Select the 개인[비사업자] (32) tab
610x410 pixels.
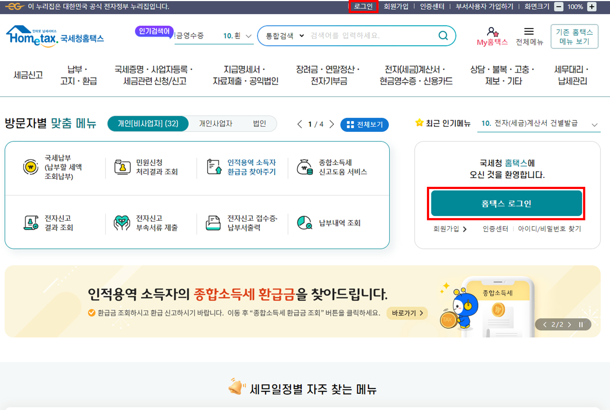[x=148, y=124]
